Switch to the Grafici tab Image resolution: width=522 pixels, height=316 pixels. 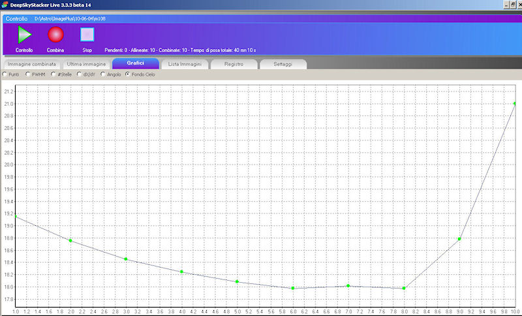pyautogui.click(x=136, y=63)
